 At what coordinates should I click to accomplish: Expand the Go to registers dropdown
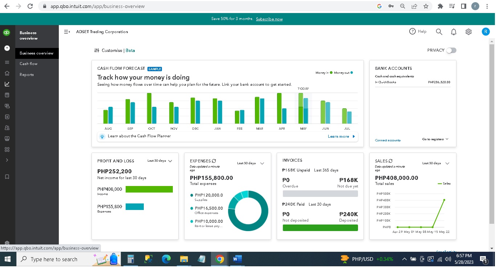435,139
